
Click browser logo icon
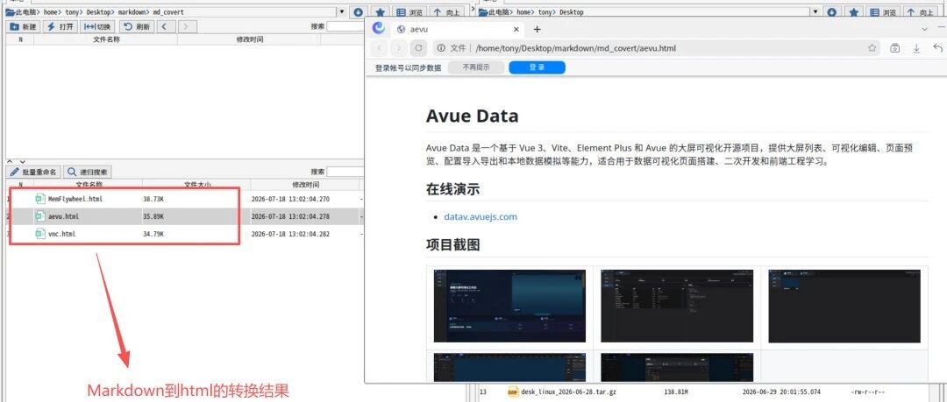[379, 28]
